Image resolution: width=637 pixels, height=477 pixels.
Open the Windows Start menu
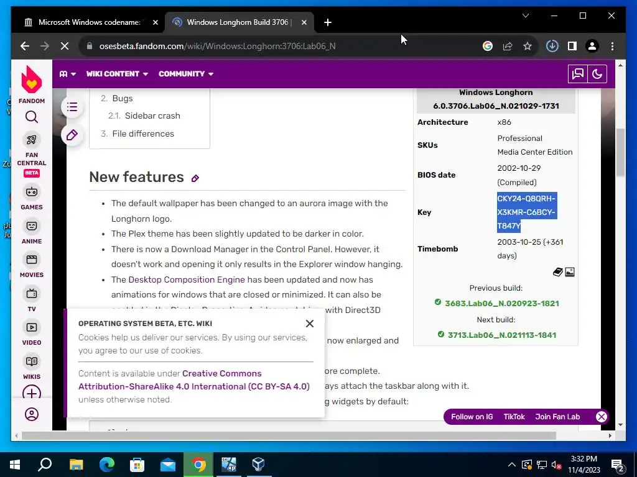(x=15, y=465)
